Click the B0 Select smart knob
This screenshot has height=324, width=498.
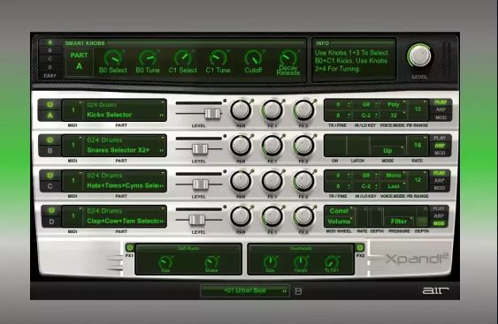pyautogui.click(x=112, y=58)
